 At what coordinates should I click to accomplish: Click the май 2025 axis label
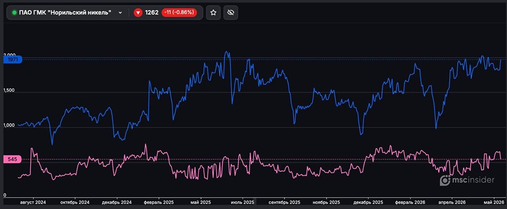pyautogui.click(x=201, y=202)
